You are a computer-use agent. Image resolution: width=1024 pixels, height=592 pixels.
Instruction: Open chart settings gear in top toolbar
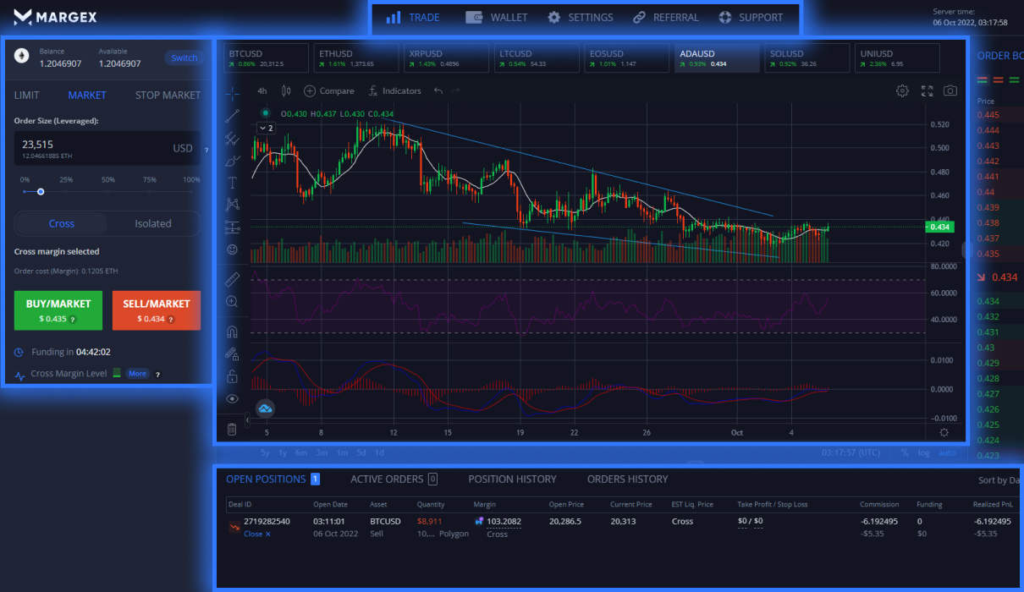pos(903,90)
